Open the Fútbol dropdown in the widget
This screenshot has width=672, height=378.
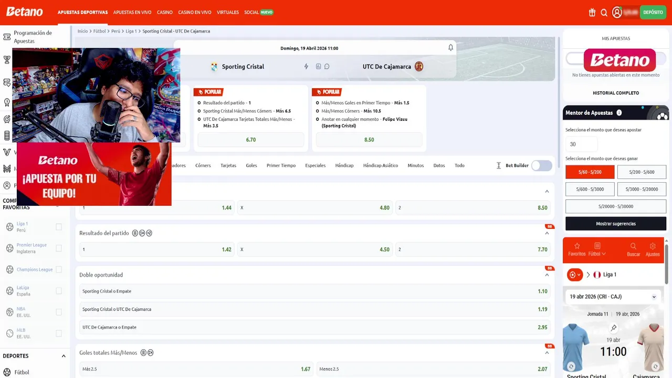[x=597, y=249]
